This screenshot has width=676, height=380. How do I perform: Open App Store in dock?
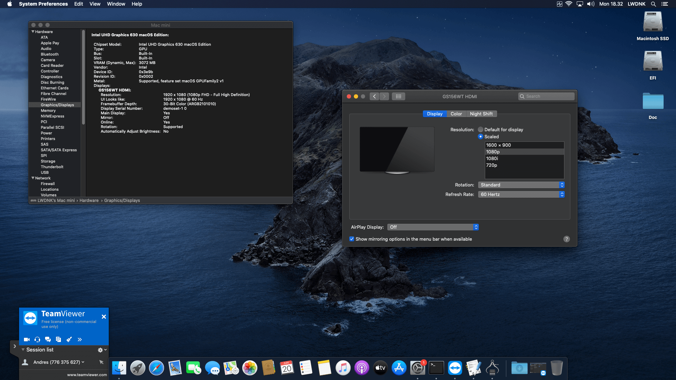[399, 368]
